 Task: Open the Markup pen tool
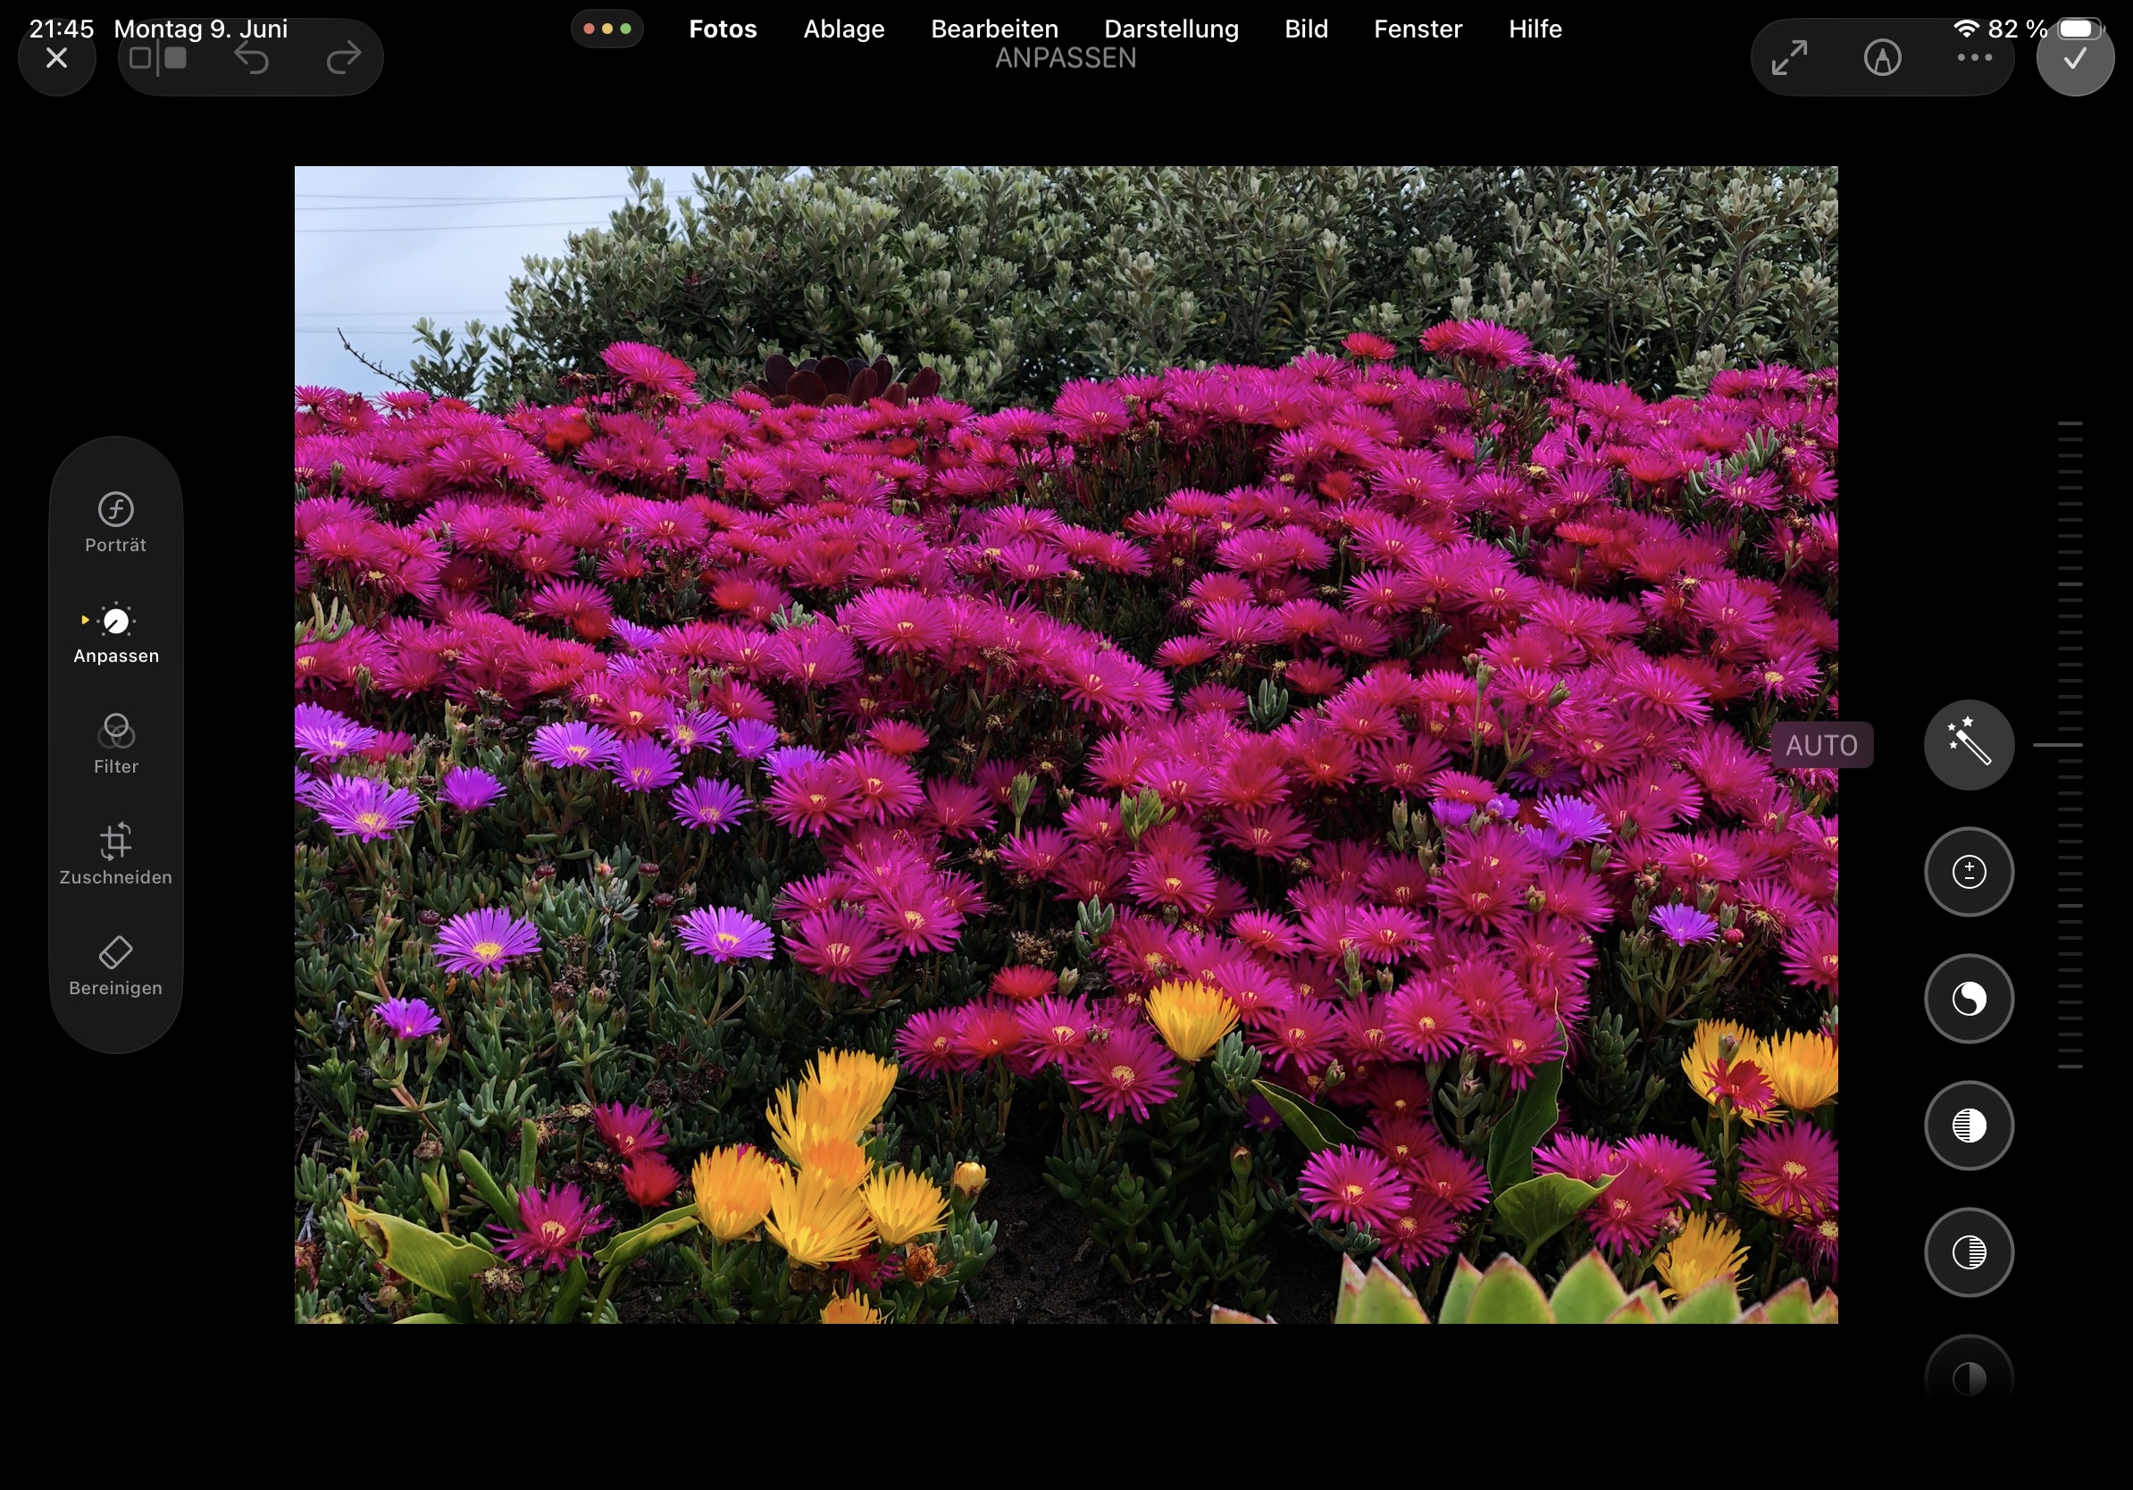pos(1882,59)
